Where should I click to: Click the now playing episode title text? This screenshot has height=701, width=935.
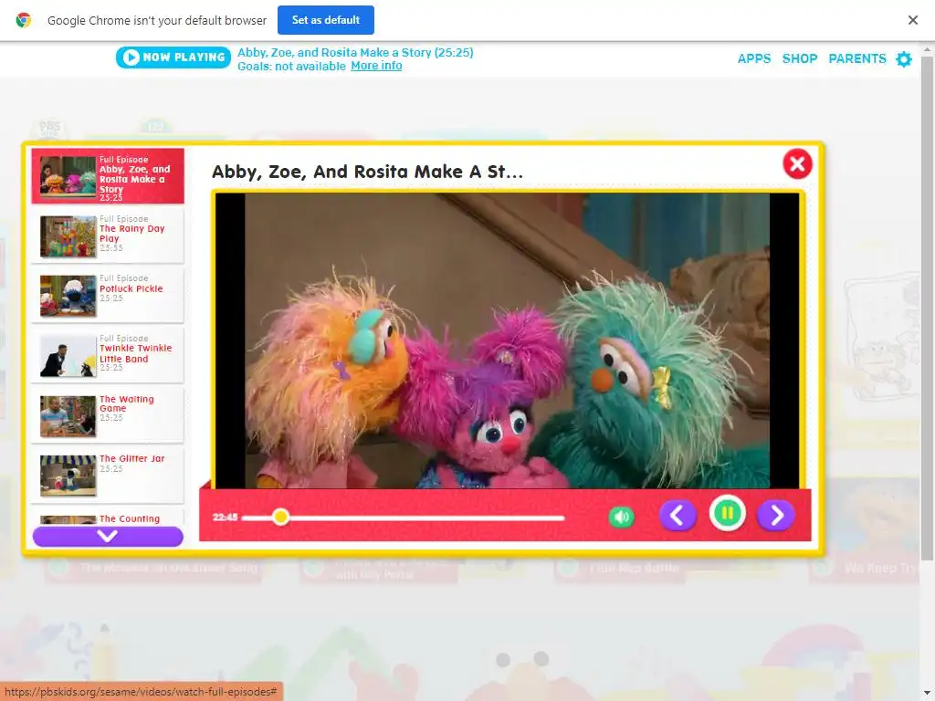[x=355, y=52]
